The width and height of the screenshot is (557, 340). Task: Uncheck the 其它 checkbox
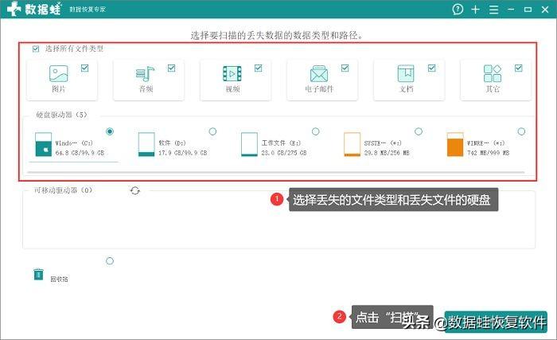(x=519, y=68)
